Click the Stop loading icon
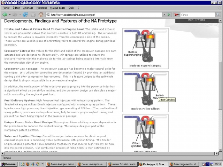 tap(33, 15)
